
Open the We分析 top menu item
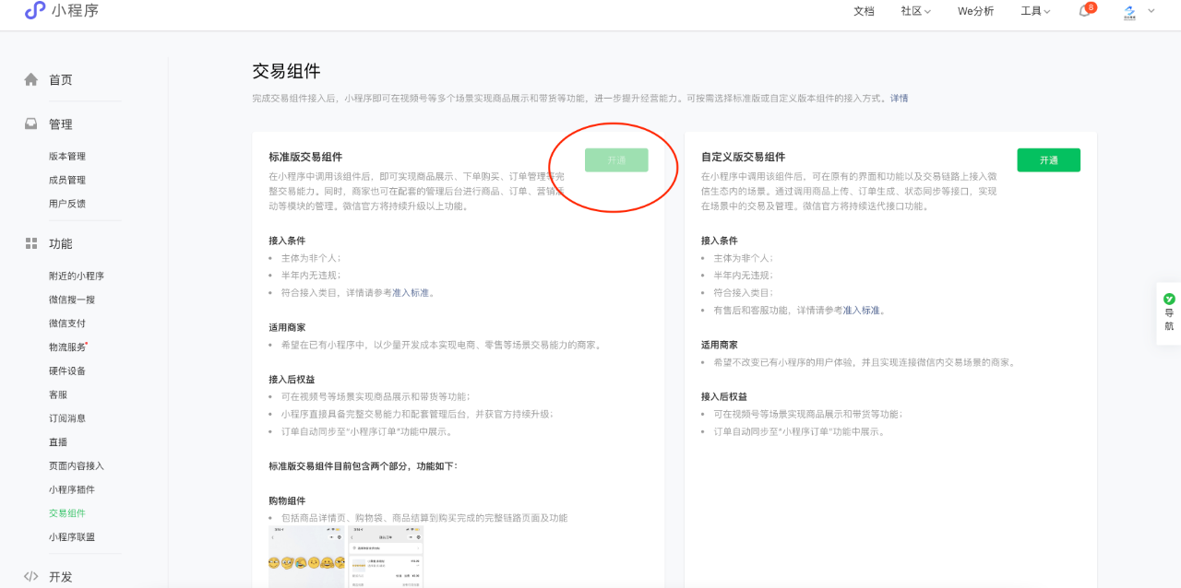pyautogui.click(x=975, y=11)
